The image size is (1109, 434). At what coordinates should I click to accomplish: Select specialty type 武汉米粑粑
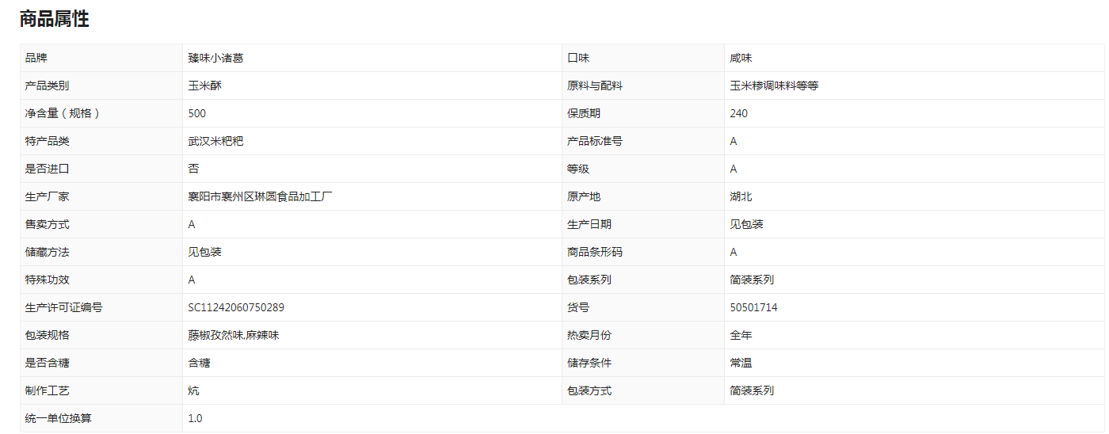(x=215, y=141)
